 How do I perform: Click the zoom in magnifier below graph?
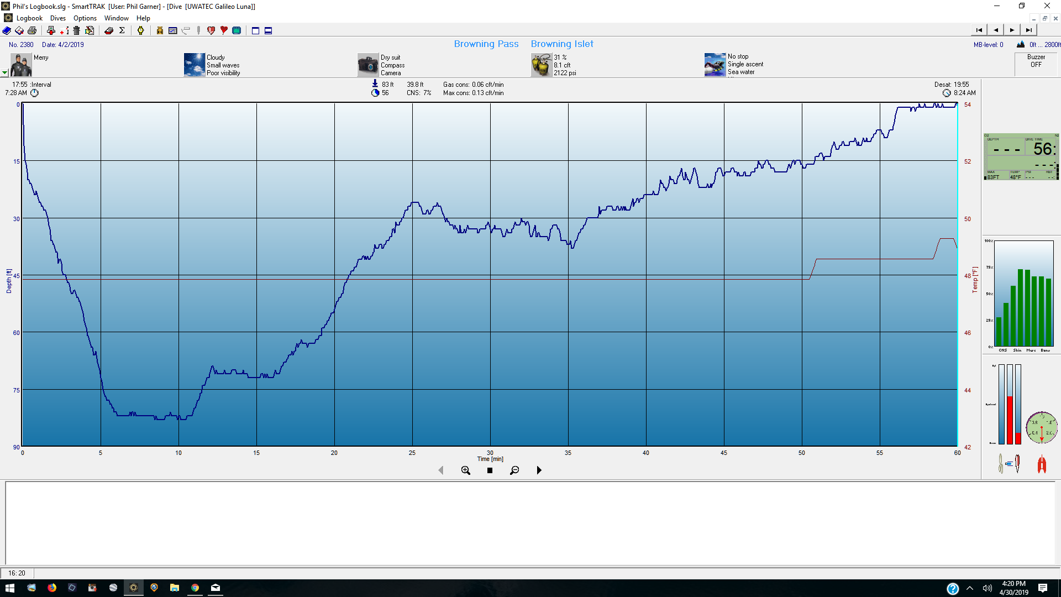[465, 470]
